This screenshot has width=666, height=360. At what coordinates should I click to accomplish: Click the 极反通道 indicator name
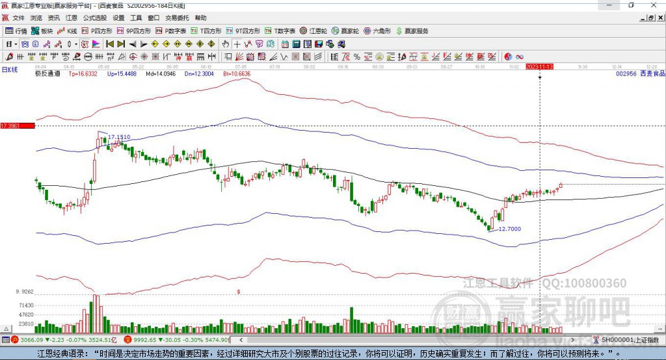coord(47,73)
